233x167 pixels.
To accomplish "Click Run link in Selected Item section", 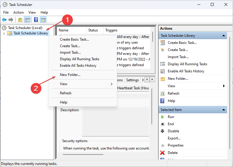I will 171,117.
